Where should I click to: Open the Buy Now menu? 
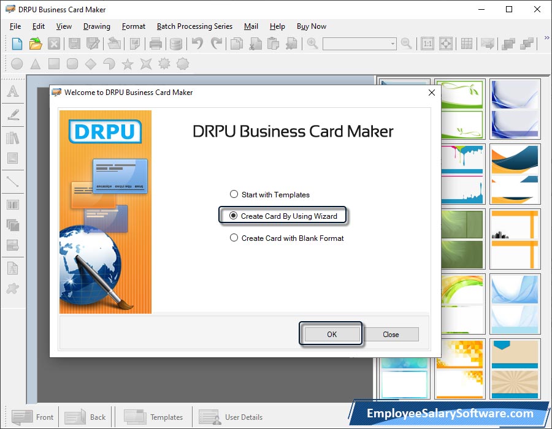point(311,26)
